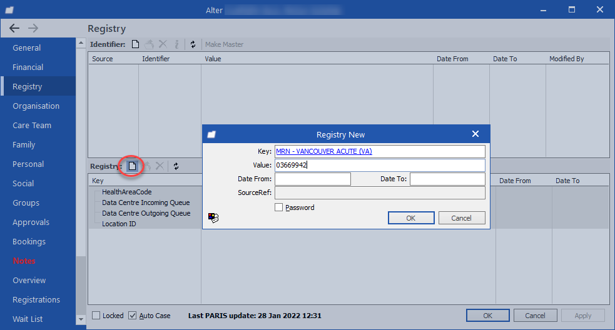
Task: Open the red Notes section
Action: [x=24, y=261]
